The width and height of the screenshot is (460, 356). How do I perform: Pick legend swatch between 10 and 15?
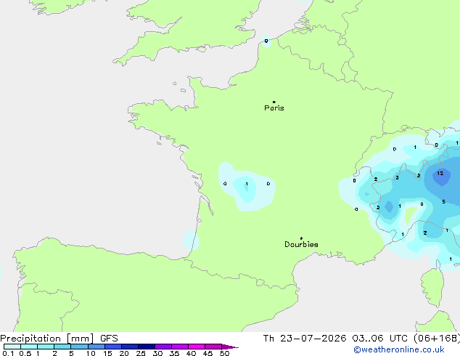pos(96,347)
